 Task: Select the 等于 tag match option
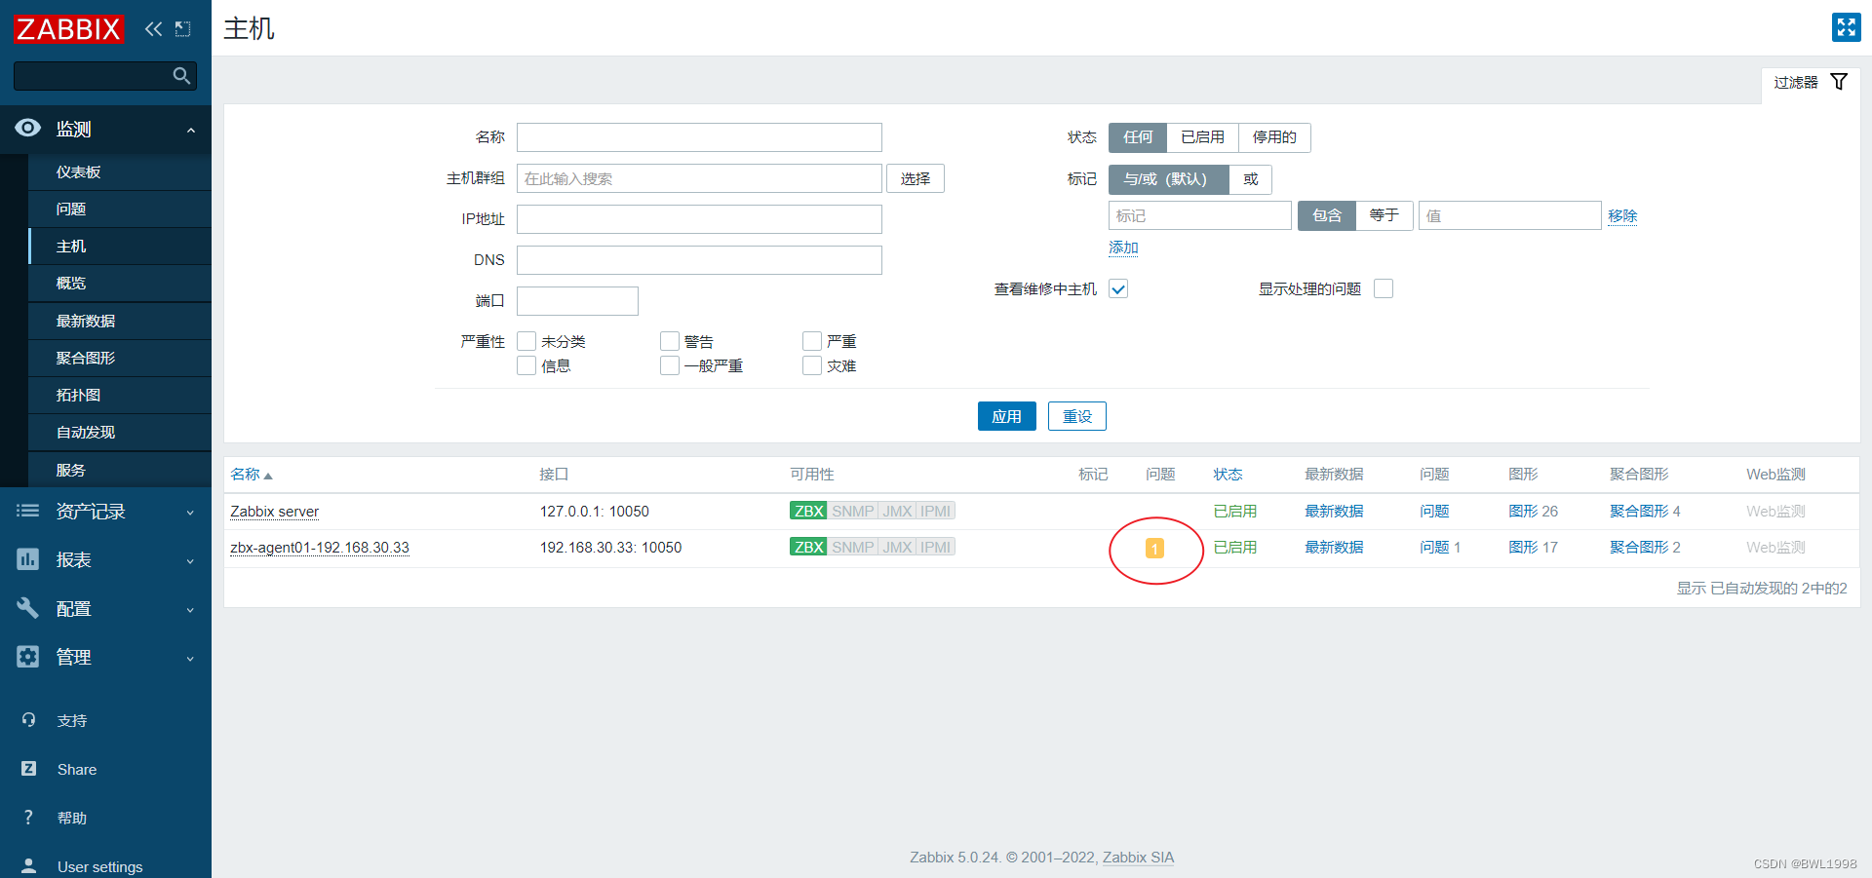pos(1384,215)
